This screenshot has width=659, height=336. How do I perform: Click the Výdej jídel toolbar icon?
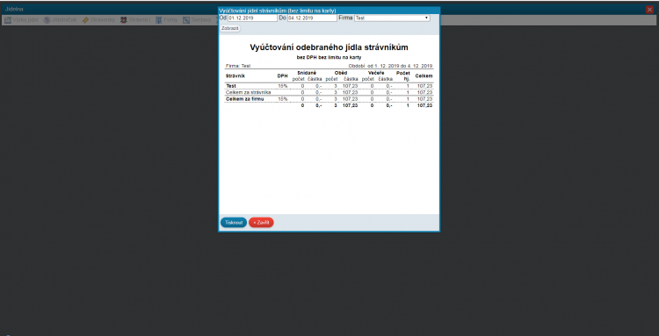pos(8,19)
